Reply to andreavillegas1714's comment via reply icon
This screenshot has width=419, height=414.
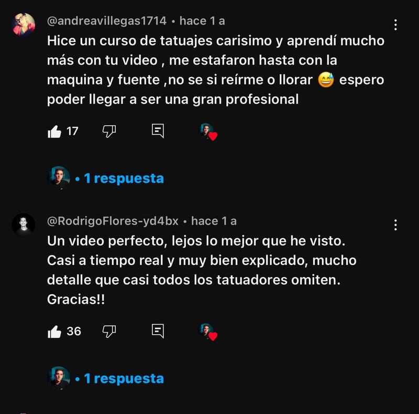coord(158,131)
